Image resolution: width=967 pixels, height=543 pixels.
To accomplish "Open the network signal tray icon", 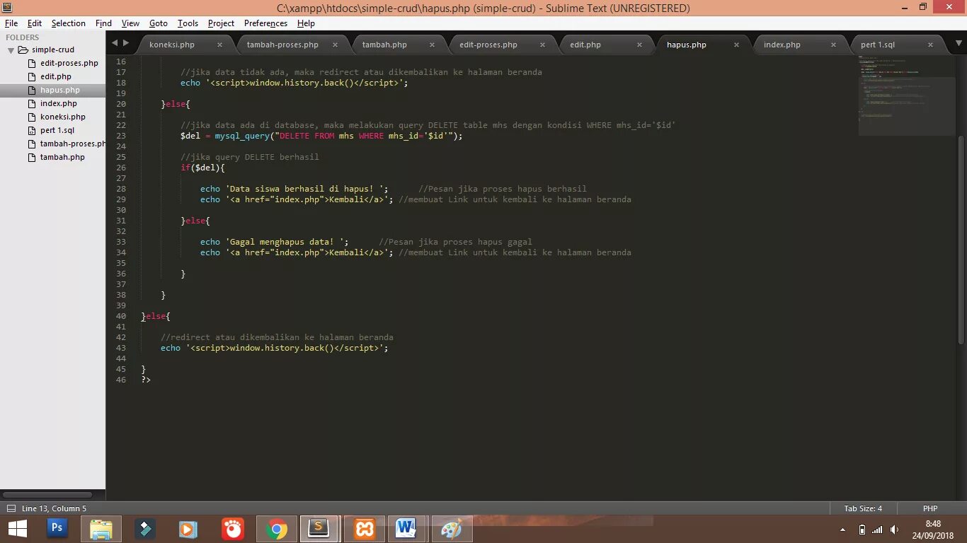I will point(878,530).
